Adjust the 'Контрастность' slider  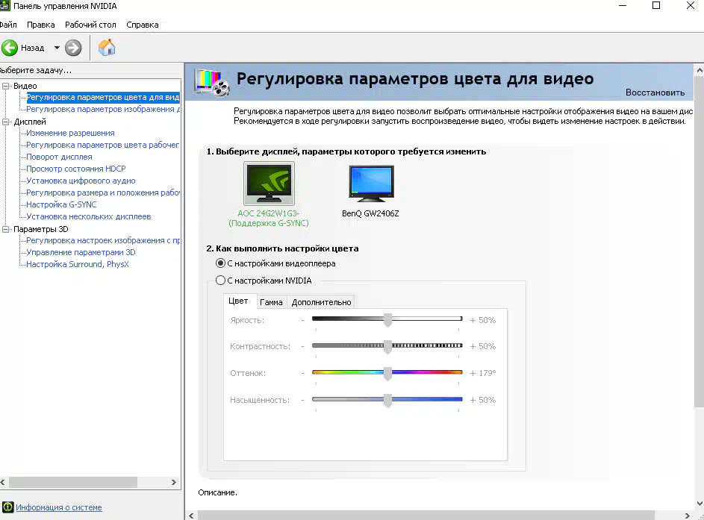tap(387, 346)
